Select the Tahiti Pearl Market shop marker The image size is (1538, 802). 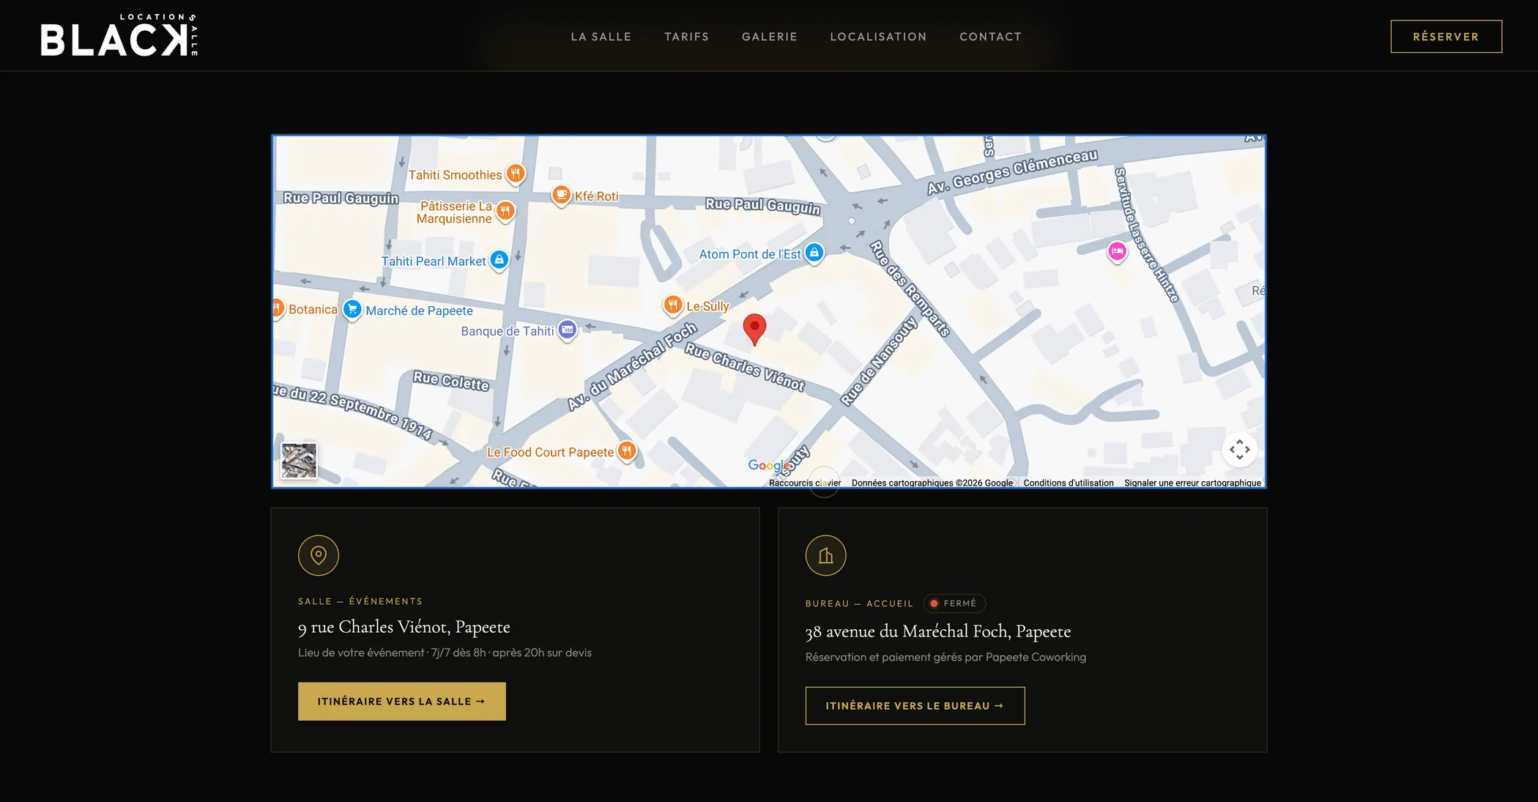499,260
